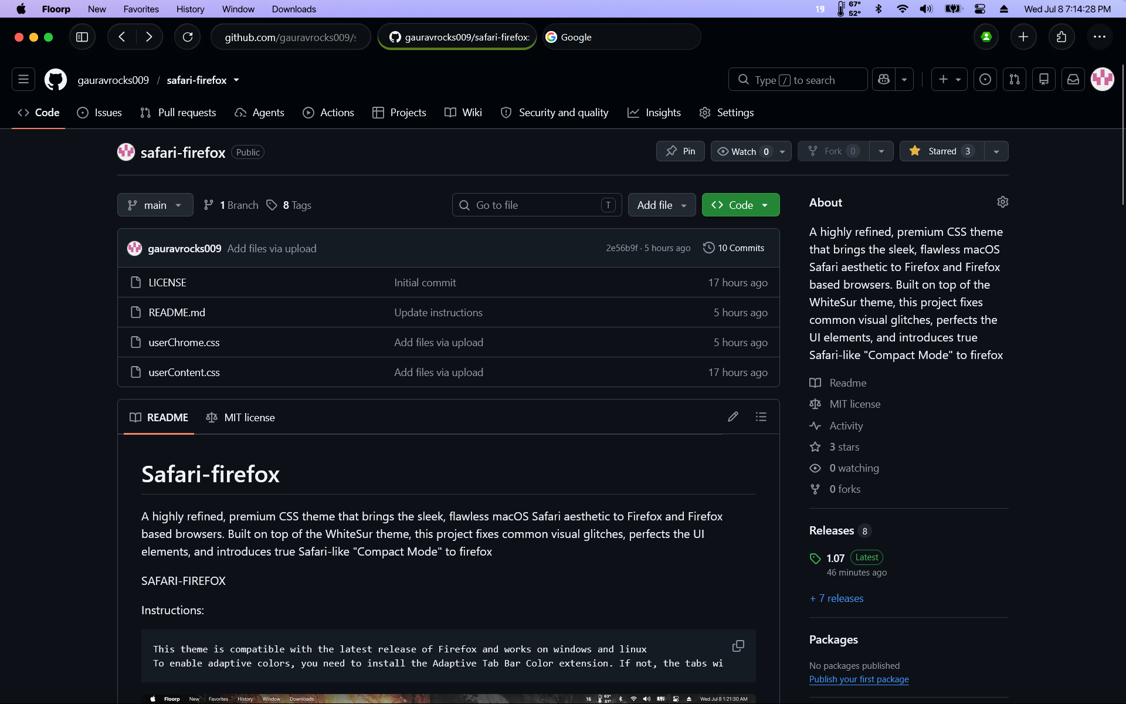The width and height of the screenshot is (1126, 704).
Task: Open the Add file dropdown
Action: point(662,205)
